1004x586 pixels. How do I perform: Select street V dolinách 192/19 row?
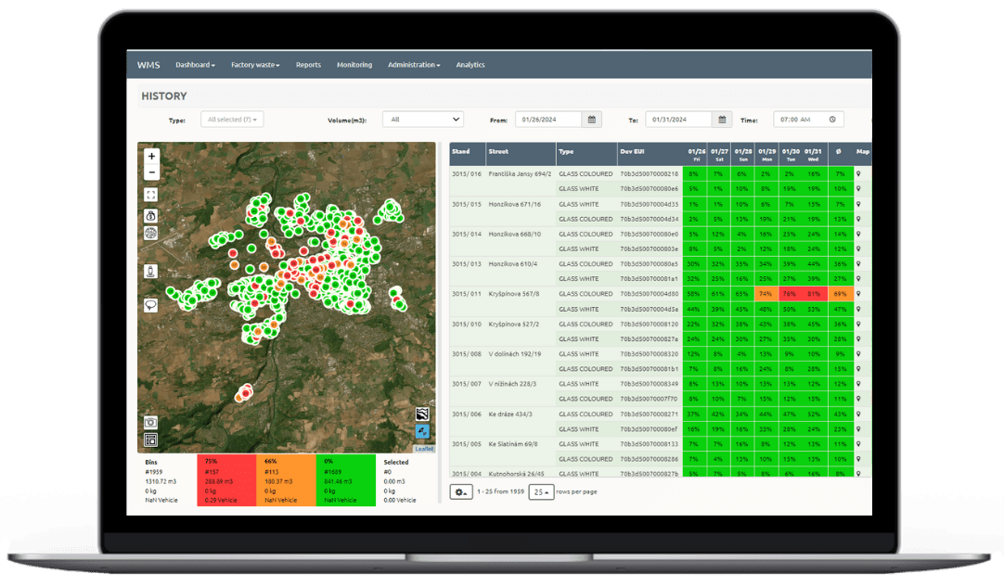click(515, 354)
